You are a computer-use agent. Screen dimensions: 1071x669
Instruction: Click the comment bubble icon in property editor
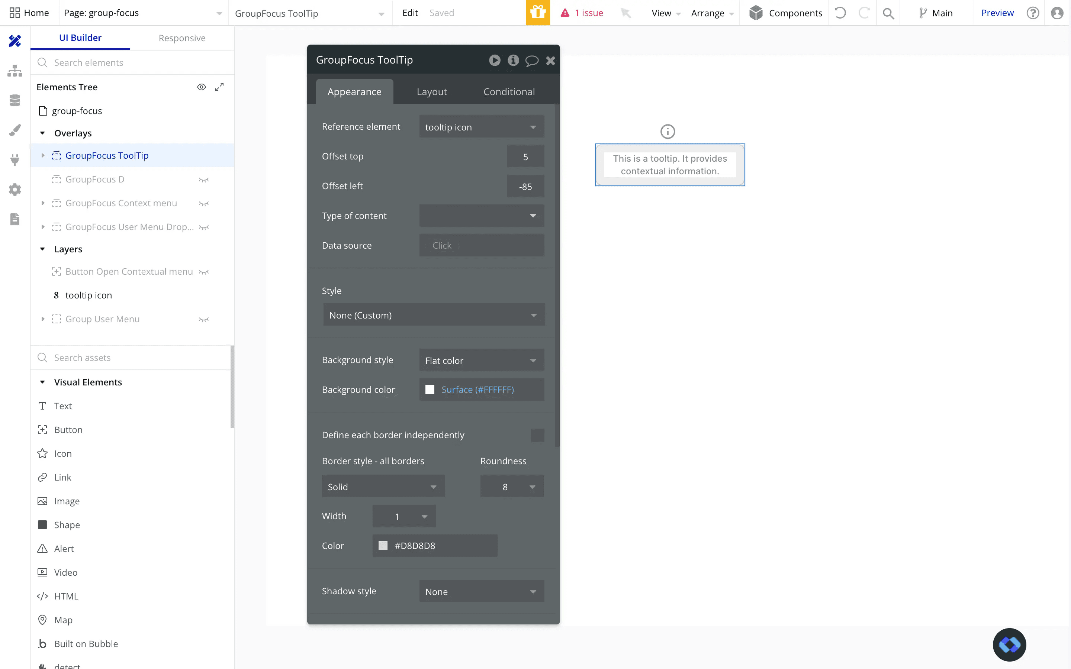click(x=532, y=61)
